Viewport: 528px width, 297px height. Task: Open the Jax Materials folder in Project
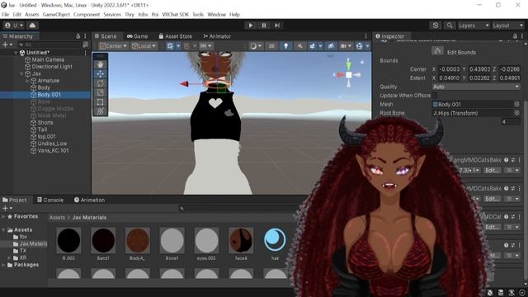click(33, 243)
